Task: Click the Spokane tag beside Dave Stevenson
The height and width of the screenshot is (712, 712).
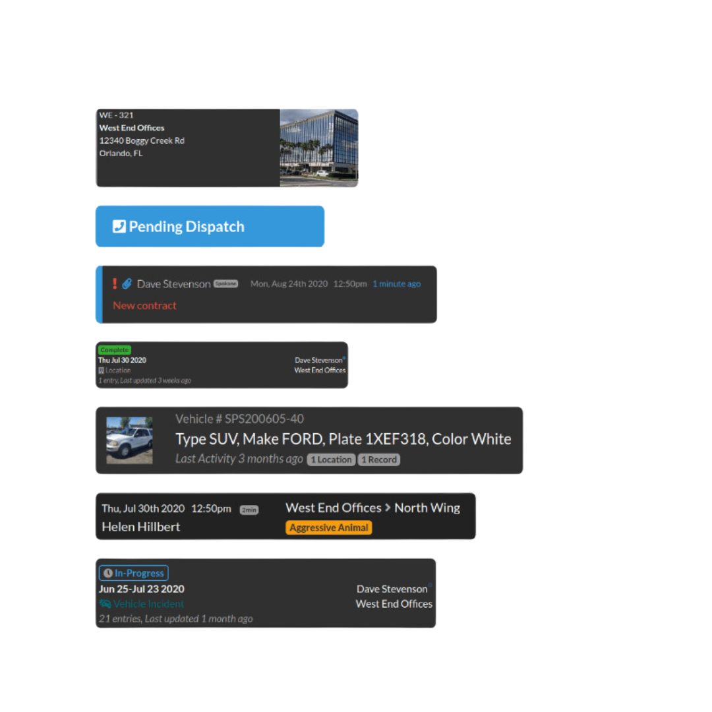Action: click(225, 284)
